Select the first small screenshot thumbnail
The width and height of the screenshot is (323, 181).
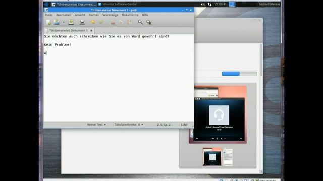click(x=212, y=157)
